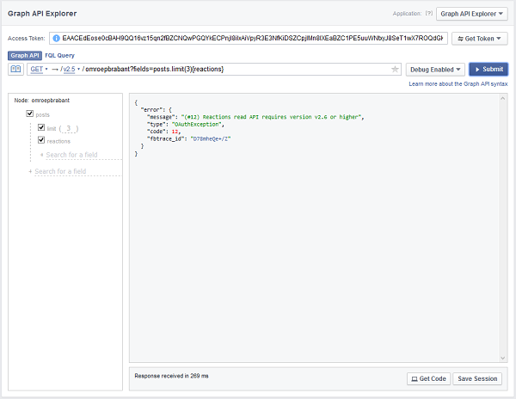Click the book documentation icon
The image size is (516, 399).
click(x=16, y=70)
